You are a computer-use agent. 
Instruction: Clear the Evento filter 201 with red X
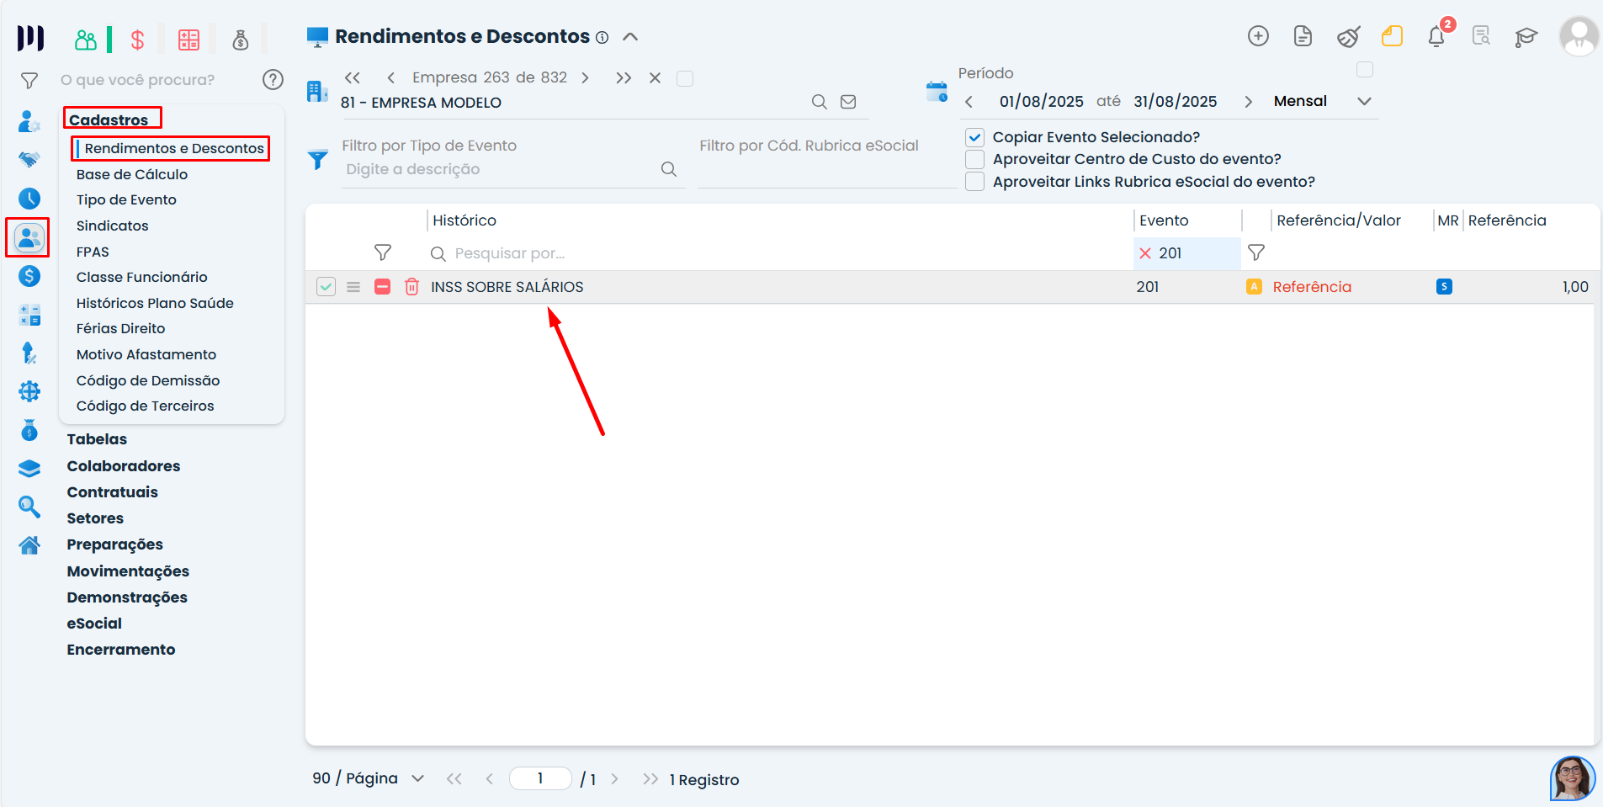[1144, 253]
